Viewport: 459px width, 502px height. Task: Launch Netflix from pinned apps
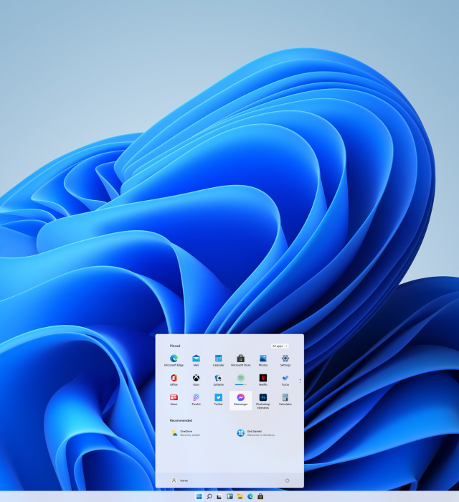263,378
